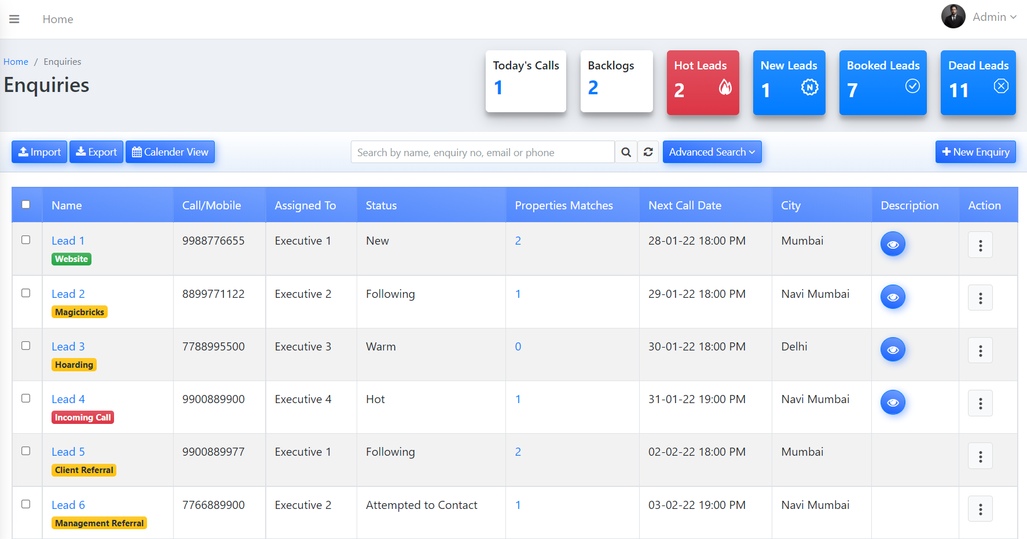Image resolution: width=1027 pixels, height=539 pixels.
Task: Open the Lead 6 enquiry link
Action: [68, 505]
